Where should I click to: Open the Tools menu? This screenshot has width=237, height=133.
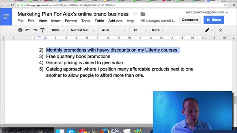tap(86, 21)
